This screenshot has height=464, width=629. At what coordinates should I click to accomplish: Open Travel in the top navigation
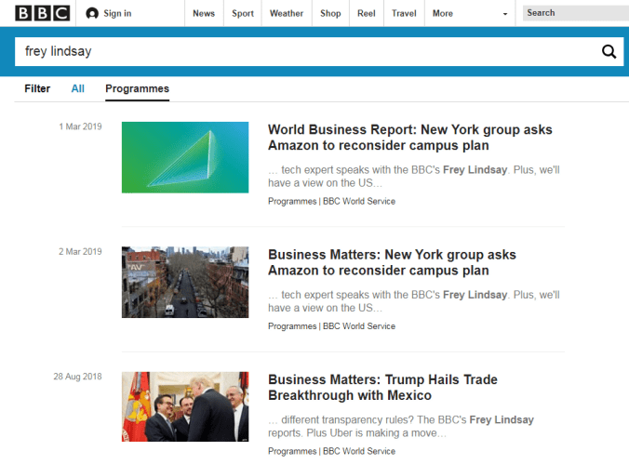pyautogui.click(x=404, y=13)
